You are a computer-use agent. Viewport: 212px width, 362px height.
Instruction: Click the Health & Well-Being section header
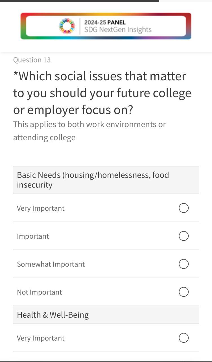click(53, 315)
